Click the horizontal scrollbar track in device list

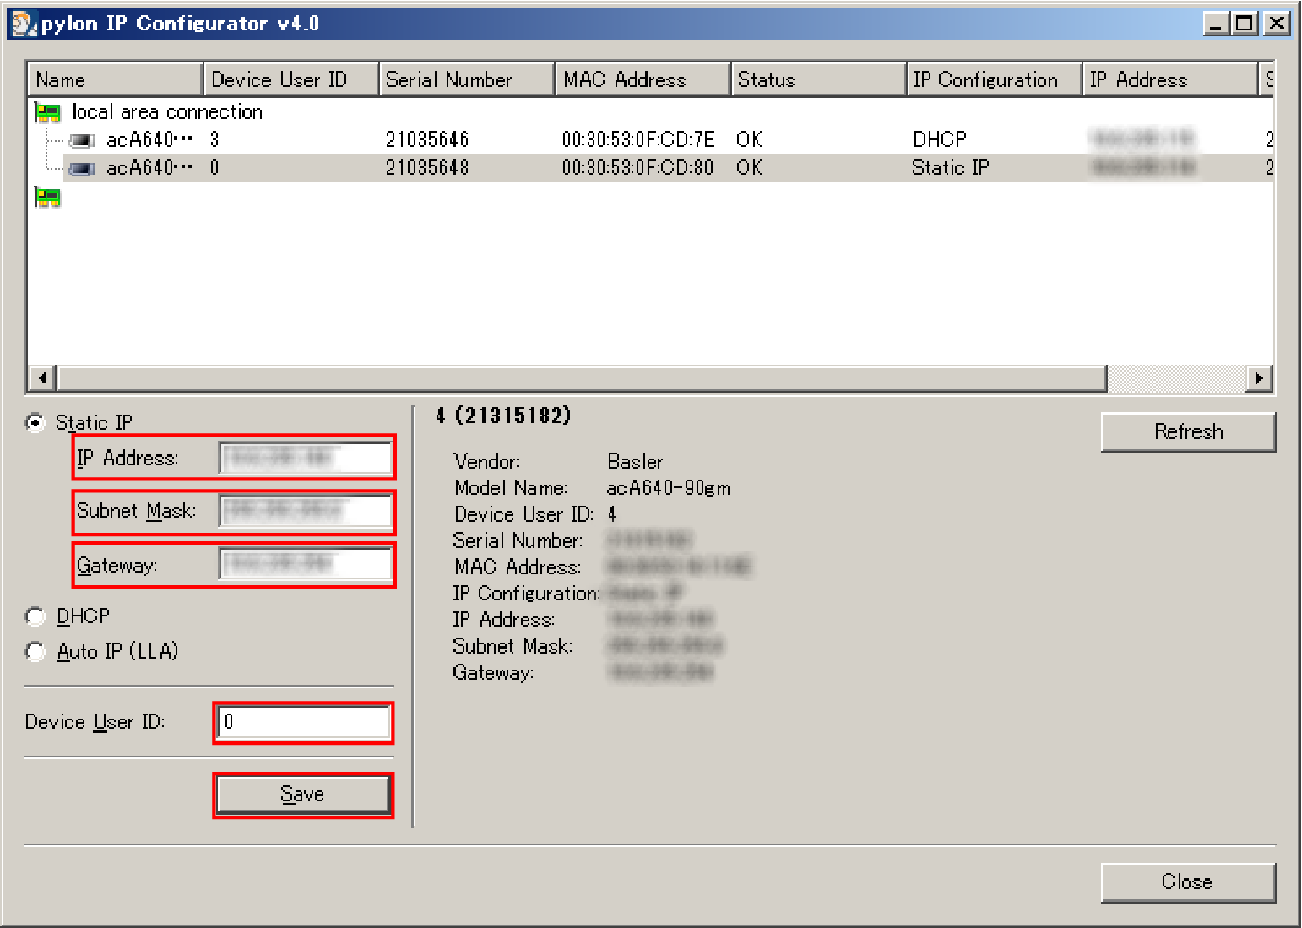tap(1175, 378)
